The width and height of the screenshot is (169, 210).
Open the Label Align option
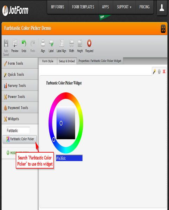61,46
